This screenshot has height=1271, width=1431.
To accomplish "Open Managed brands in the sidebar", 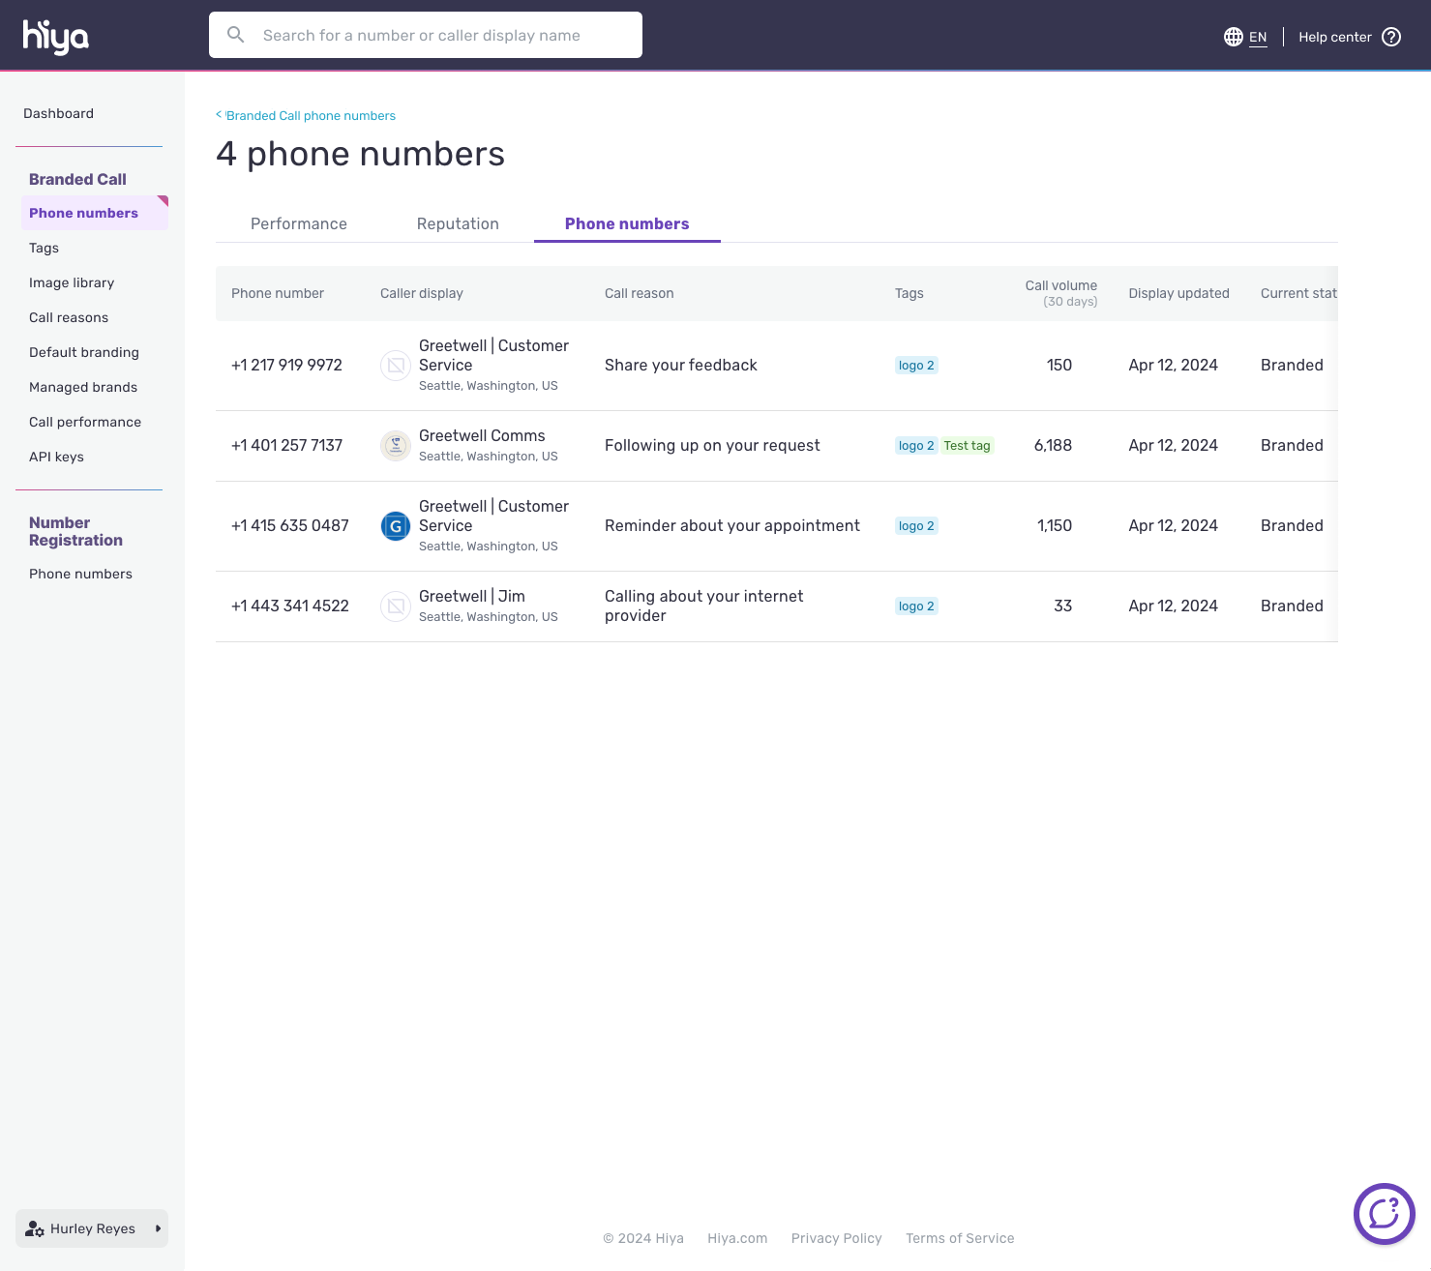I will point(83,387).
